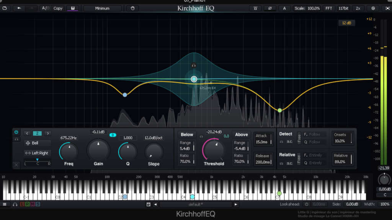Click the 1.000 Q value field
The image size is (392, 220).
128,138
